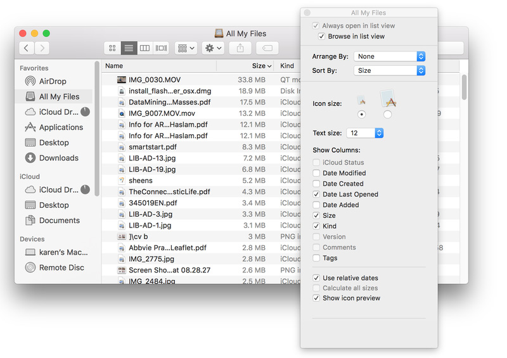
Task: Select Remote Disc device
Action: (x=53, y=267)
